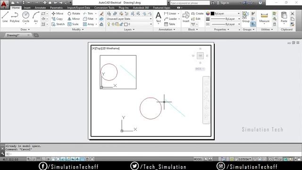The height and width of the screenshot is (170, 302).
Task: Expand the Draw panel
Action: 25,29
